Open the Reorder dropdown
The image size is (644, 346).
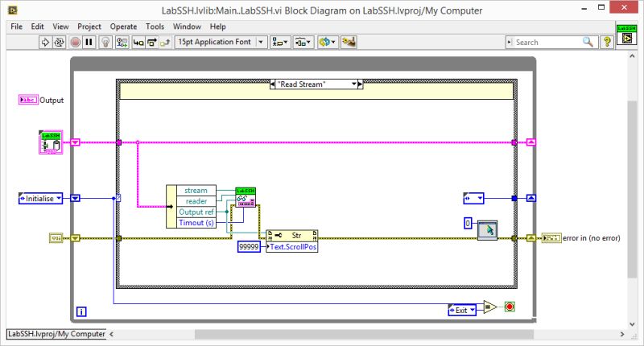[328, 42]
